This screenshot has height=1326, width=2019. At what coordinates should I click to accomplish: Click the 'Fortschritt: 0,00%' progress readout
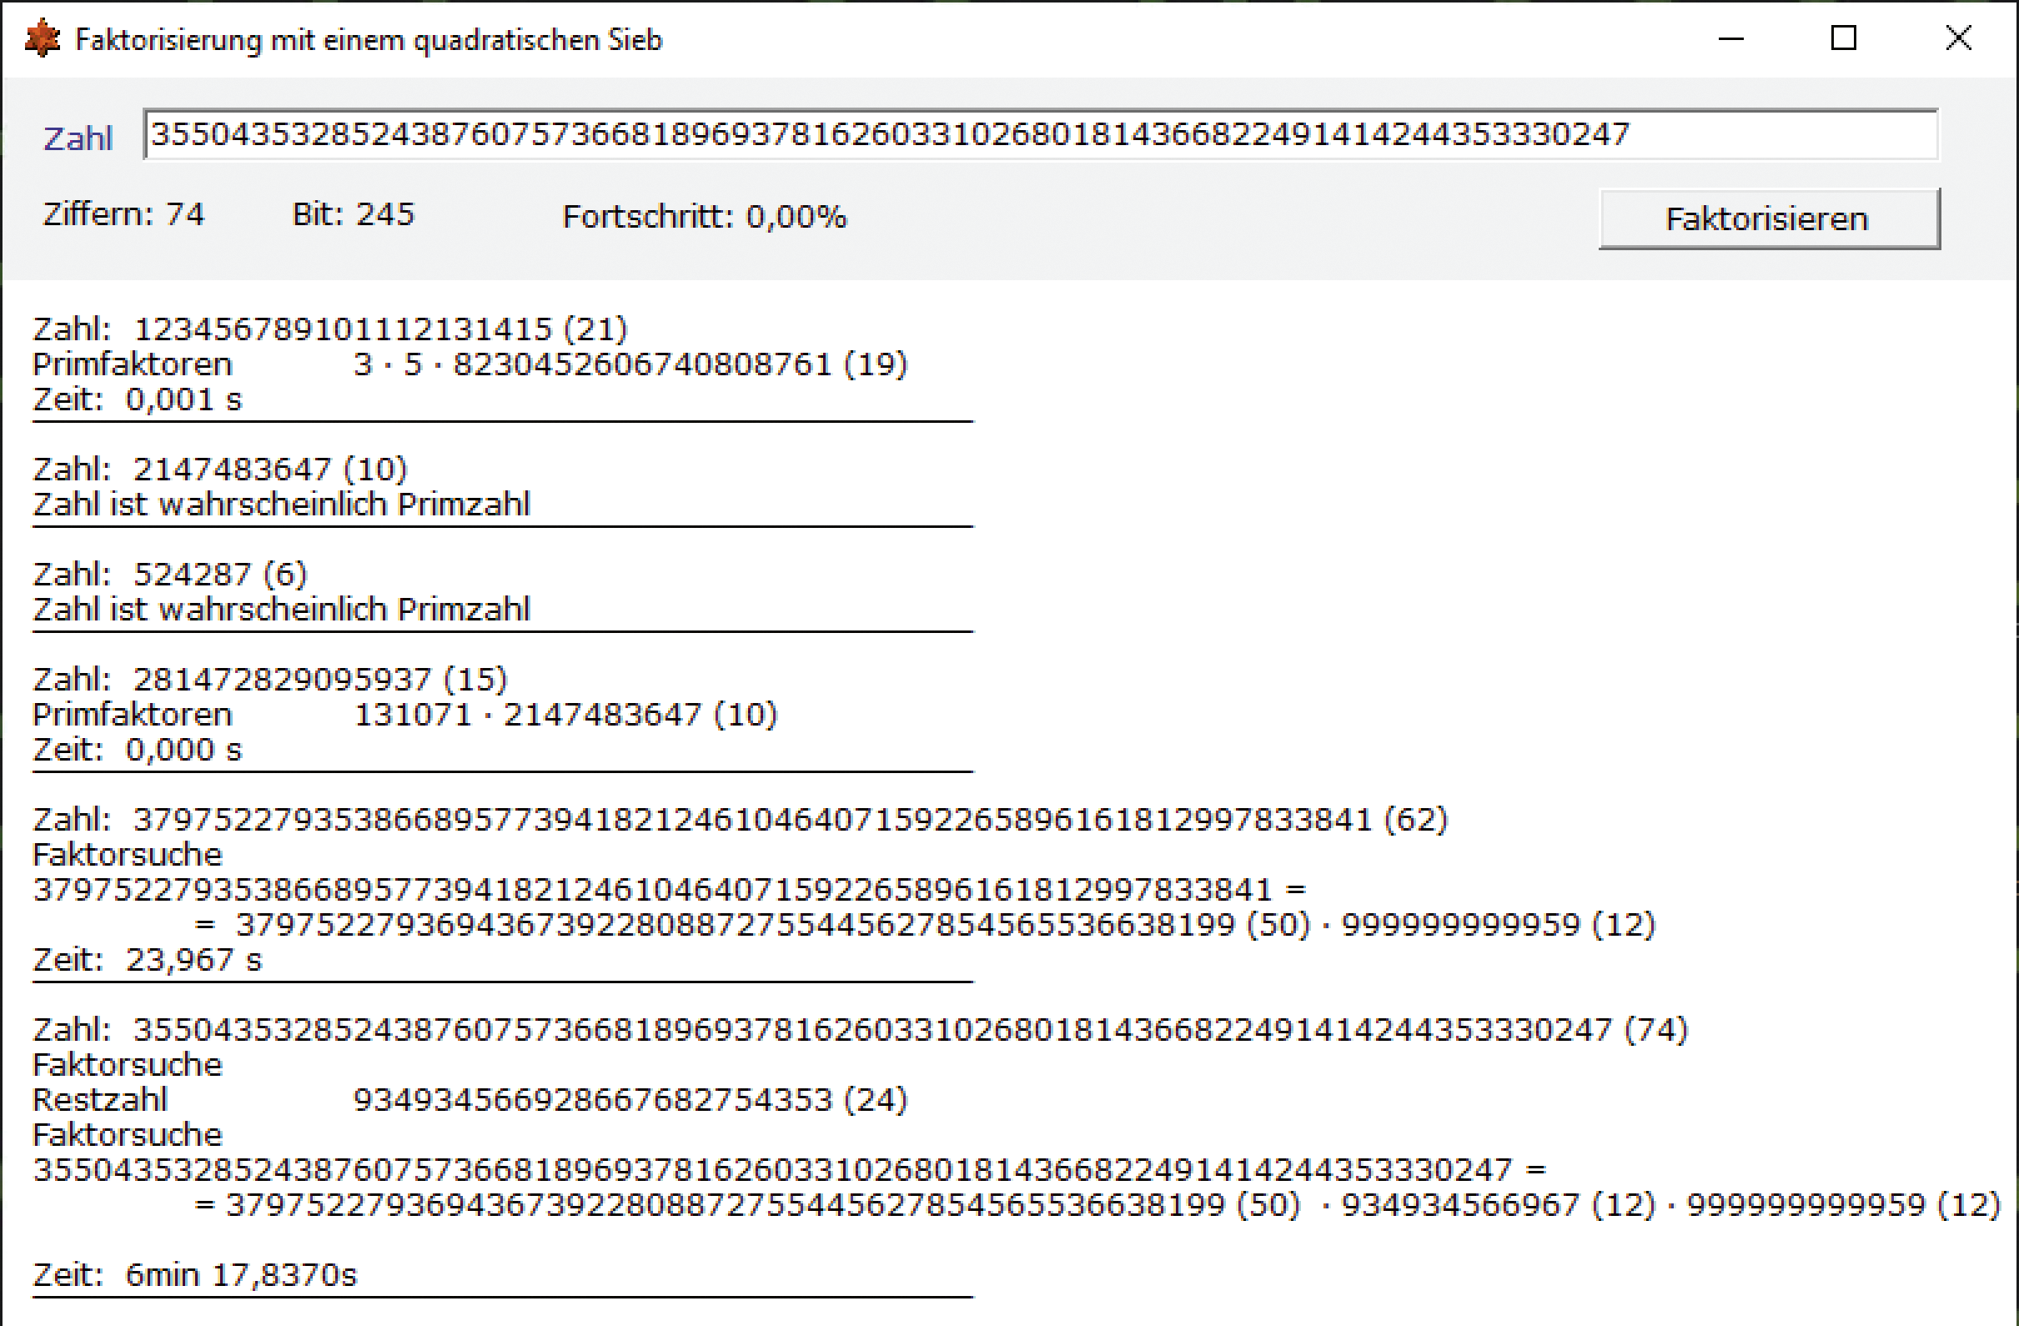pos(704,217)
